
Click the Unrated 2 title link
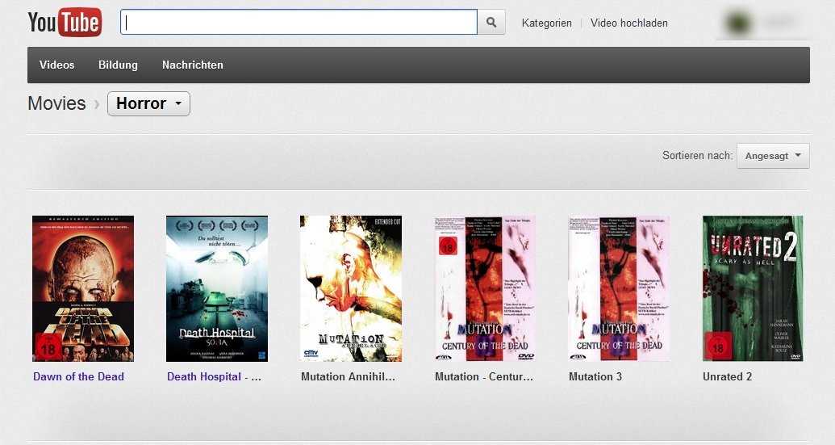click(728, 376)
